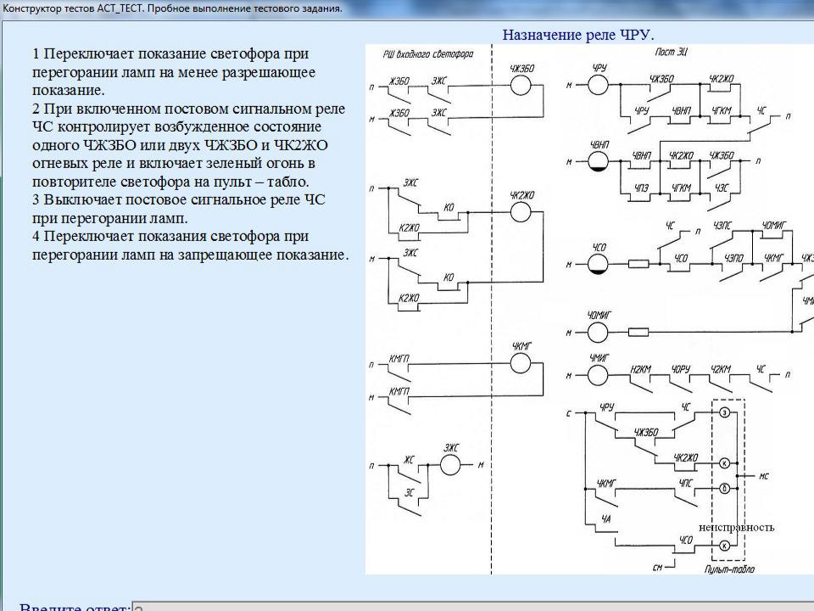
Task: Click the heading 'Назначение реле ЧРУ.'
Action: coord(578,35)
